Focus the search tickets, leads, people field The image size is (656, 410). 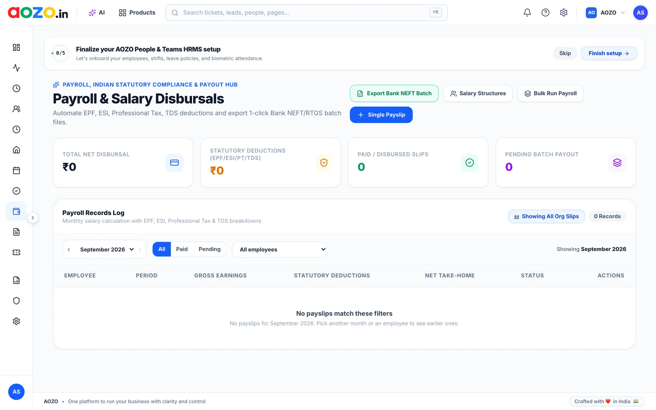tap(306, 13)
